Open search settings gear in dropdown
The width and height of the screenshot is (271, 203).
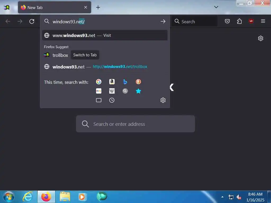pos(163,100)
